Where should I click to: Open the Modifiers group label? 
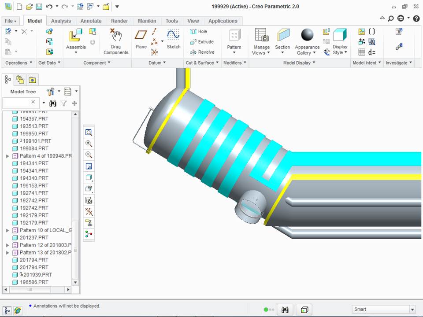(235, 63)
